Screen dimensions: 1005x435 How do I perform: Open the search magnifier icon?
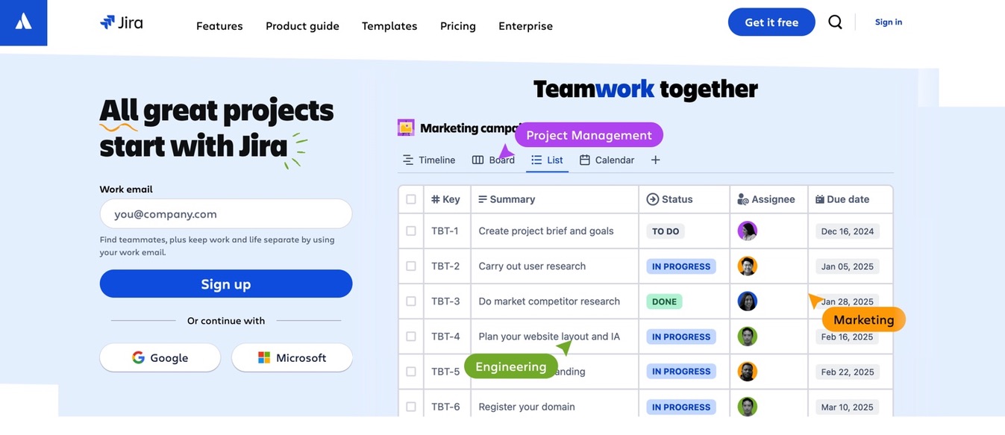click(835, 22)
